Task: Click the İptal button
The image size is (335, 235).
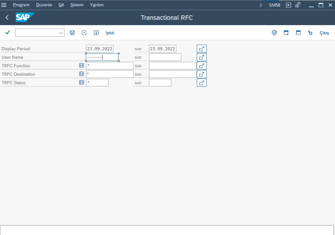Action: coord(110,33)
